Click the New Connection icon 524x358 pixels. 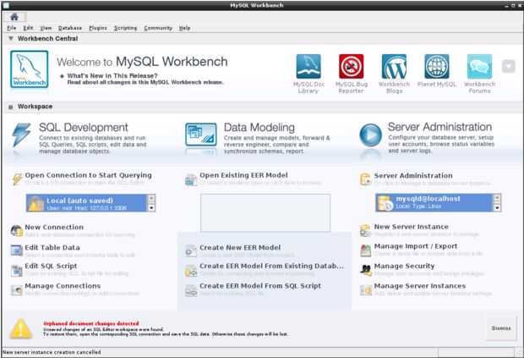[16, 230]
